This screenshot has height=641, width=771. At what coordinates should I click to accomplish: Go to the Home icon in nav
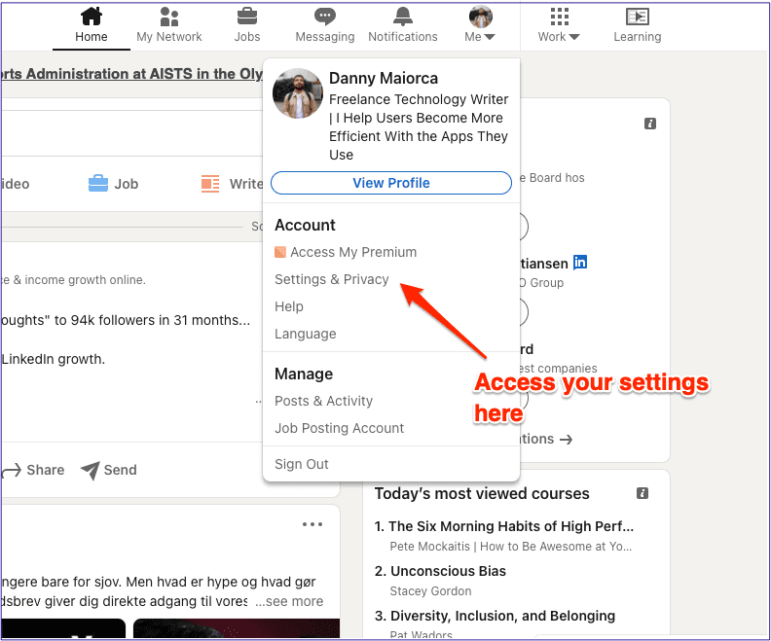coord(92,17)
